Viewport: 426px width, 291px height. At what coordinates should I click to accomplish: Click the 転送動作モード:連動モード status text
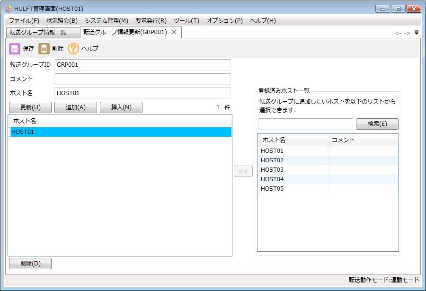tap(384, 280)
